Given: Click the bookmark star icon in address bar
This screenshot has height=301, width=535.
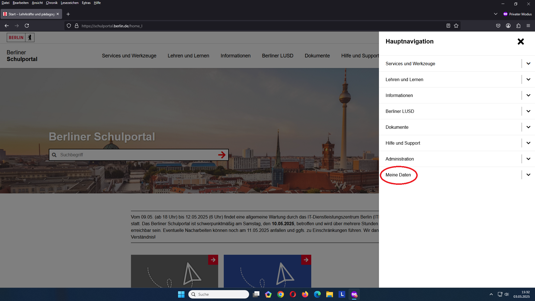Looking at the screenshot, I should pyautogui.click(x=456, y=26).
